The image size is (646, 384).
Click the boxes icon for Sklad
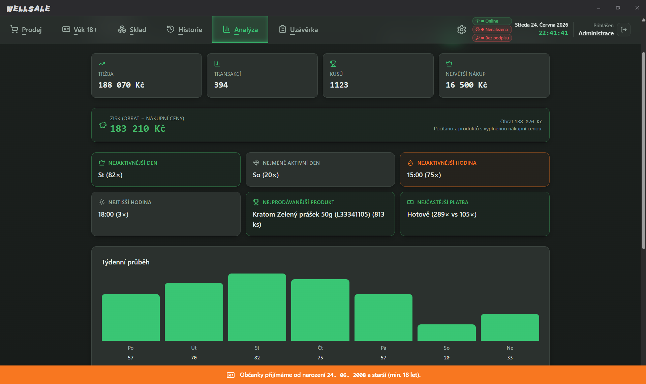click(x=122, y=29)
